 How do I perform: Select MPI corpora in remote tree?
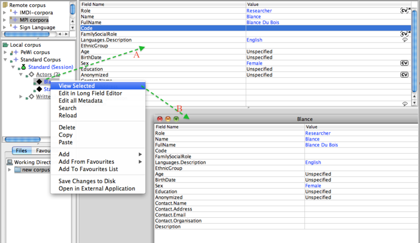(x=34, y=20)
